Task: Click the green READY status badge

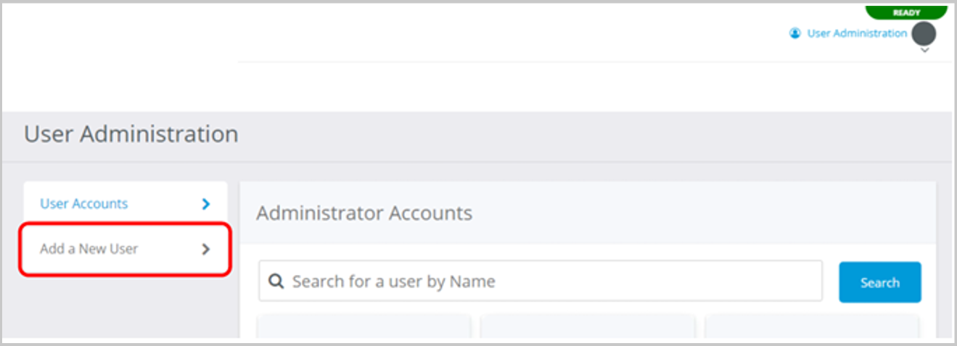Action: (906, 12)
